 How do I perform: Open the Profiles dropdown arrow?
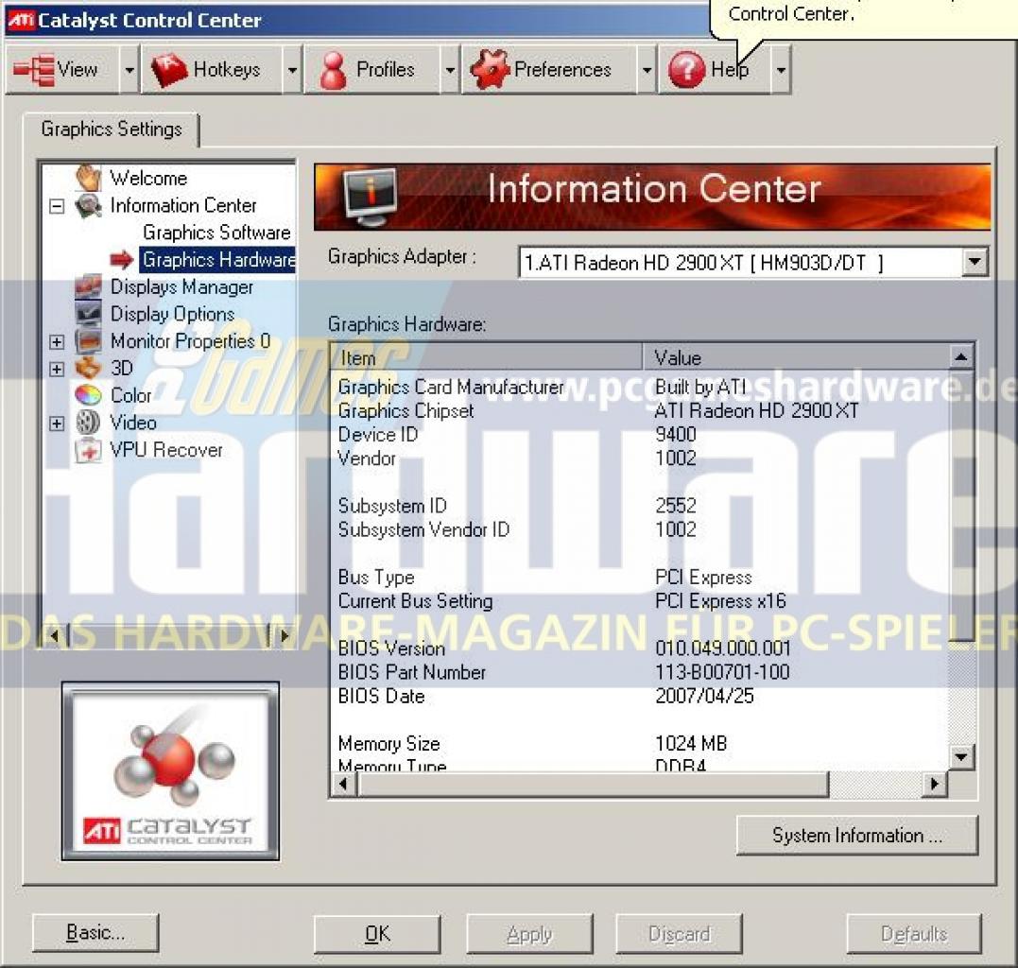pos(450,69)
